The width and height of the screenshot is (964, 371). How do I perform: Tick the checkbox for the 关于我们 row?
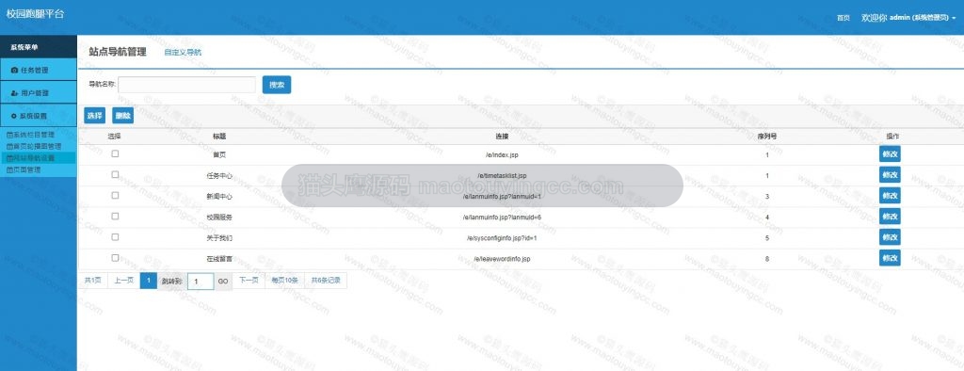[115, 237]
